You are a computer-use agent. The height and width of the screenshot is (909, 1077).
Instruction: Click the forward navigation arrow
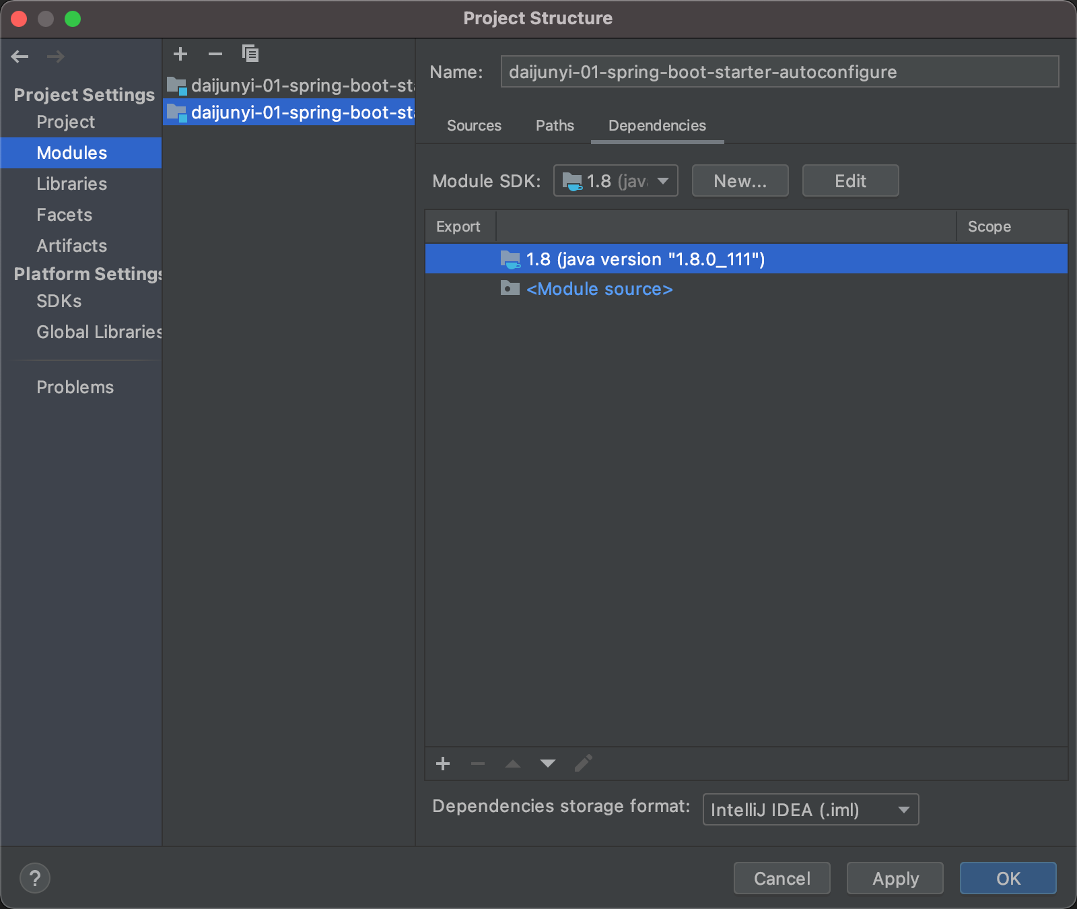(56, 57)
